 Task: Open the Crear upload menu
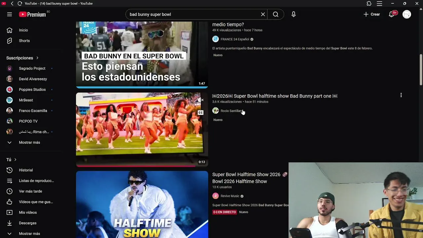click(372, 14)
